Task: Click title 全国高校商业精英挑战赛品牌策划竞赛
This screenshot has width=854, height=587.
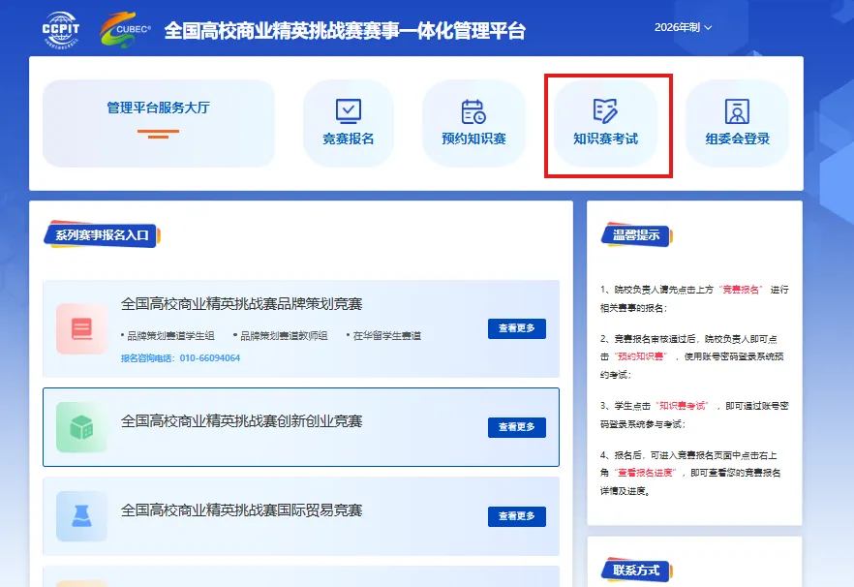Action: click(241, 304)
